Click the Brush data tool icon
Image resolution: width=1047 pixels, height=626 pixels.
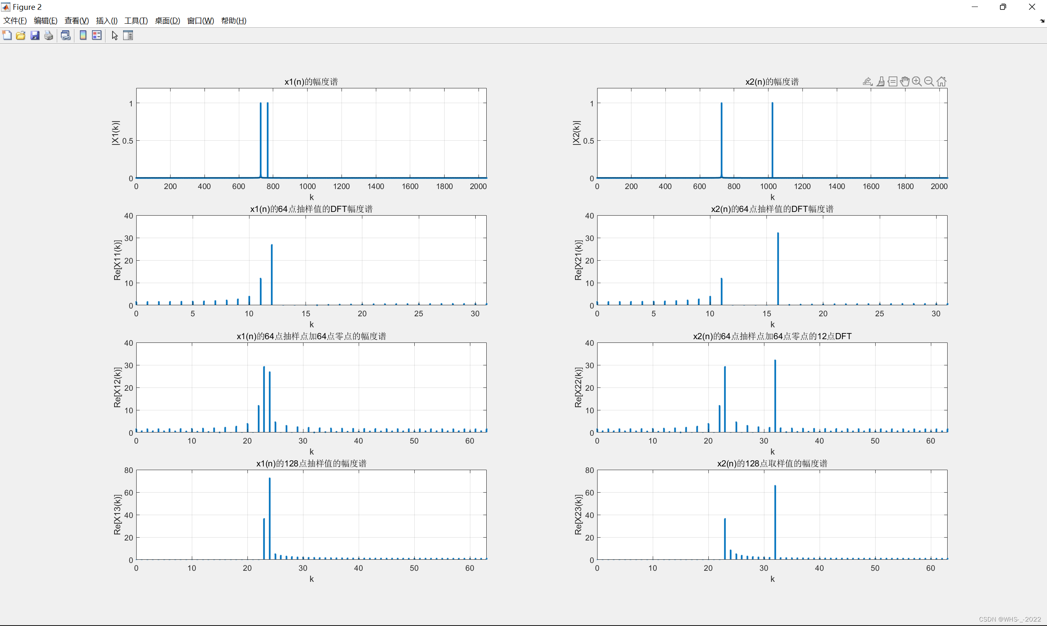[881, 81]
